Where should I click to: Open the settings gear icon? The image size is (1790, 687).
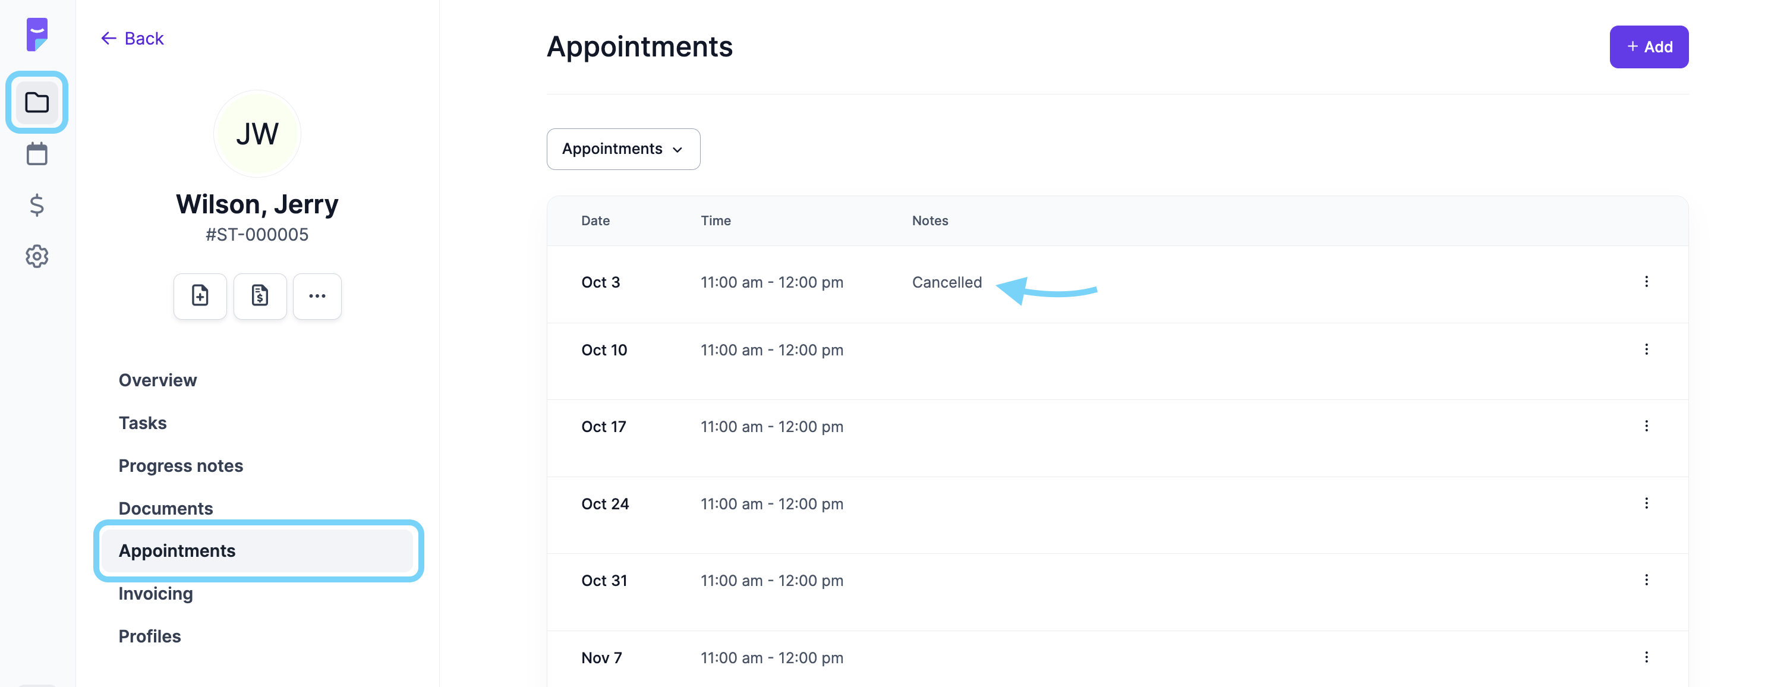pyautogui.click(x=37, y=256)
